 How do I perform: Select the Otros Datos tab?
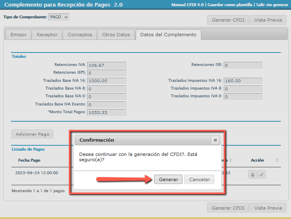coord(116,35)
